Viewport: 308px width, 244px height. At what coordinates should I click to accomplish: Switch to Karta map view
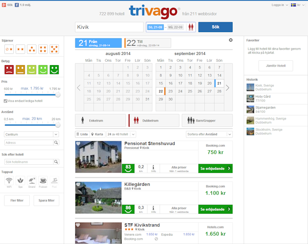tap(98, 134)
